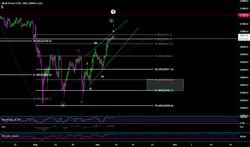Click the '5' label under the title

(x=2, y=7)
